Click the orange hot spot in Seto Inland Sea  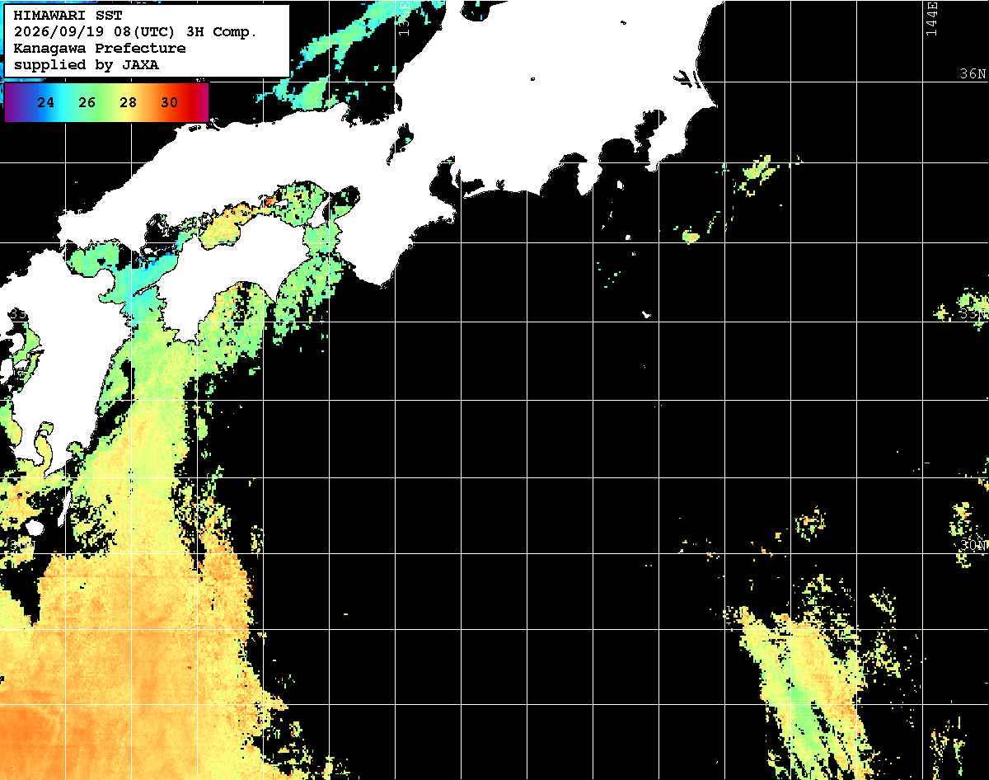270,199
